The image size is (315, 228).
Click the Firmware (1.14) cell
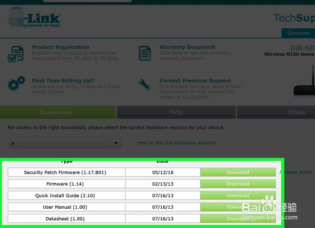pyautogui.click(x=67, y=184)
